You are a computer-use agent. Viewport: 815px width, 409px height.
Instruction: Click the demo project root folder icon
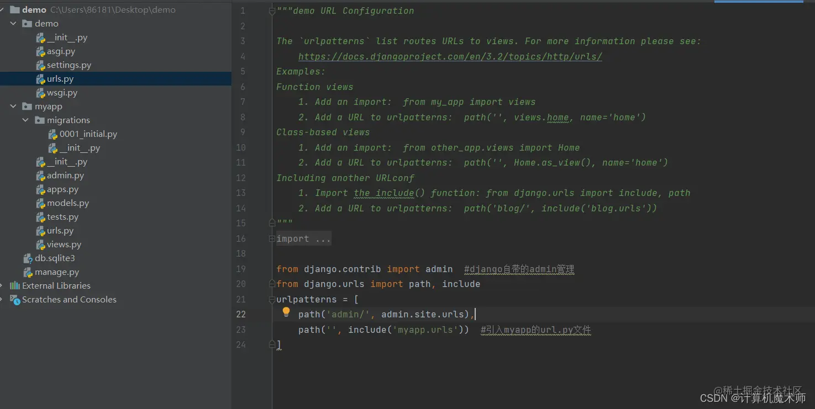pyautogui.click(x=15, y=10)
